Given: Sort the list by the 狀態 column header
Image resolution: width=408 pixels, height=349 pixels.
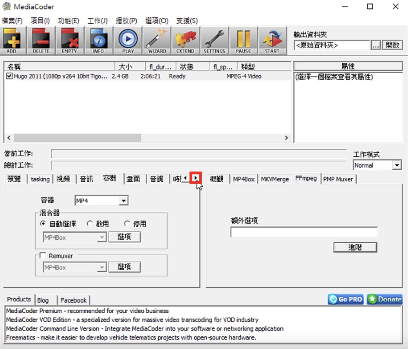Looking at the screenshot, I should point(193,67).
